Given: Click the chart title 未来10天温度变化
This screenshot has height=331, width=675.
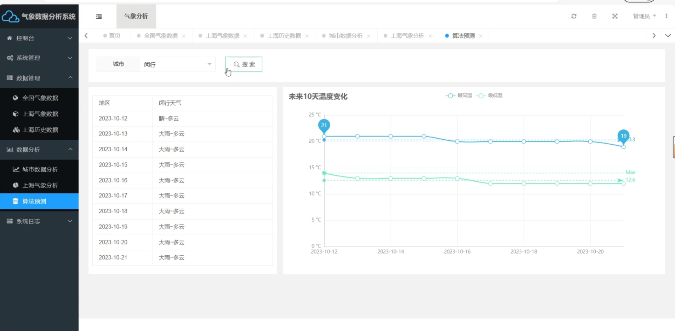Looking at the screenshot, I should coord(318,97).
